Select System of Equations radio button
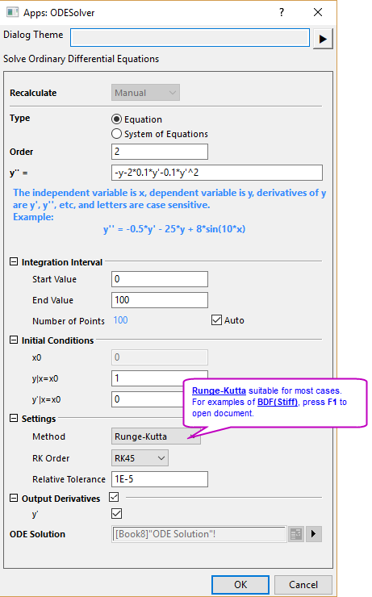The image size is (372, 597). pyautogui.click(x=116, y=134)
